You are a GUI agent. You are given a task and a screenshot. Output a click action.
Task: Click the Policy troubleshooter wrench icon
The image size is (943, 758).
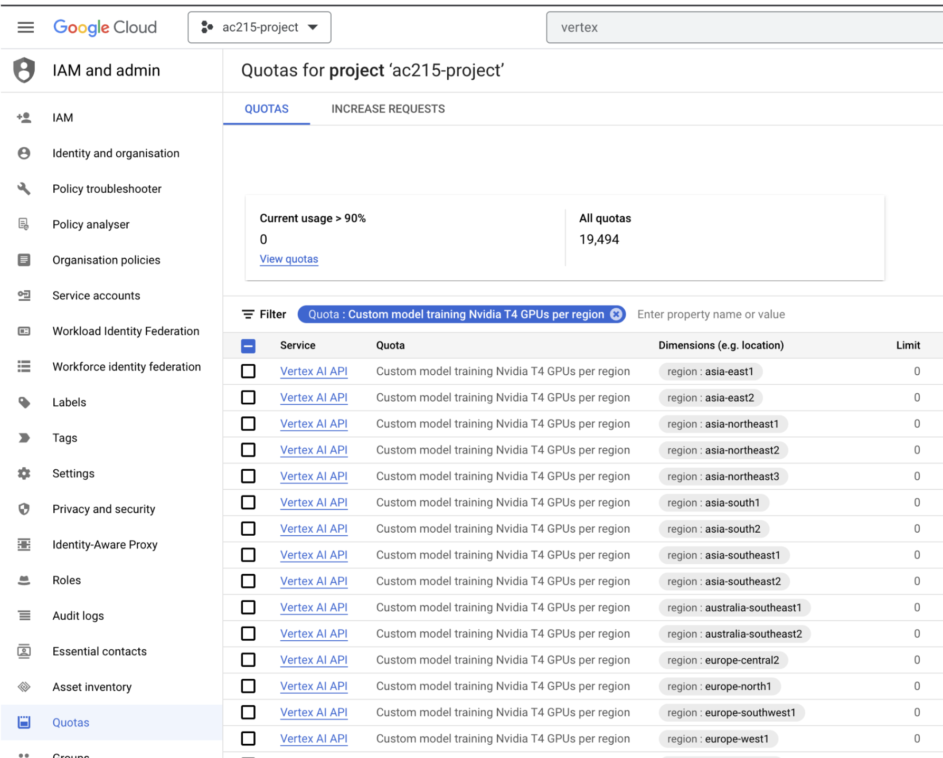[24, 188]
